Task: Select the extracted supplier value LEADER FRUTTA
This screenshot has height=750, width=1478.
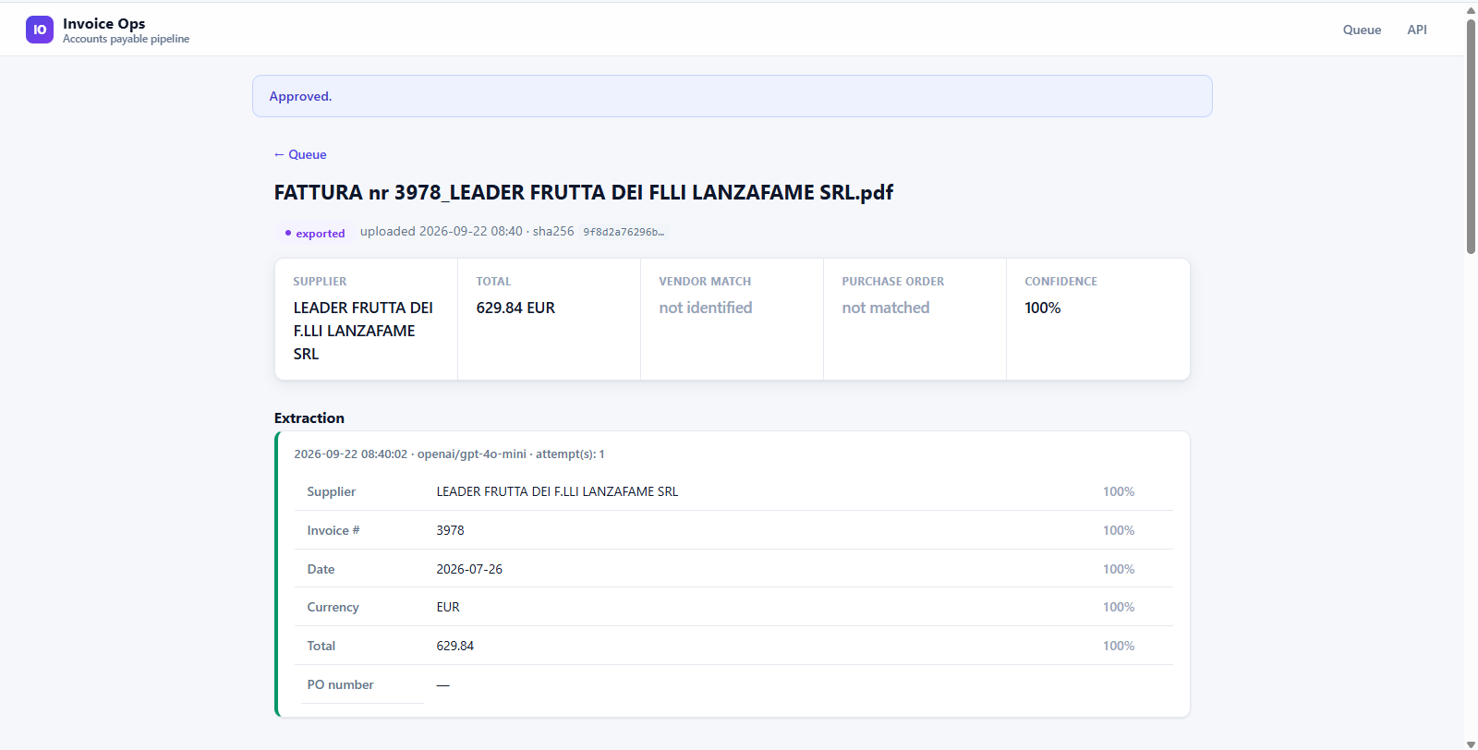Action: [557, 491]
